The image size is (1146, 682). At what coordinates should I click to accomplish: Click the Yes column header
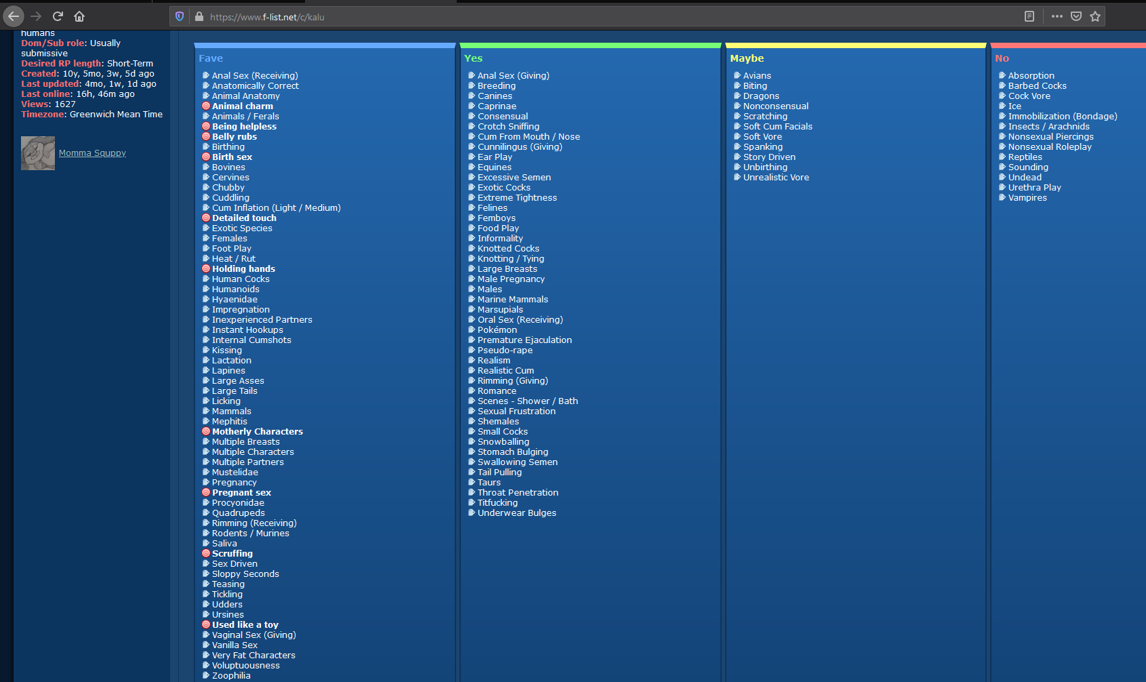tap(473, 58)
